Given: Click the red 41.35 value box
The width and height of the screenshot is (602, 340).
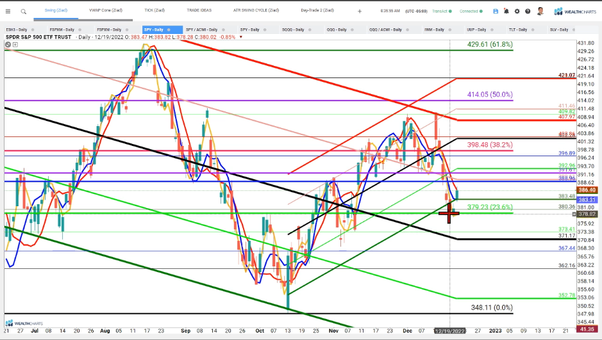Looking at the screenshot, I should point(587,329).
